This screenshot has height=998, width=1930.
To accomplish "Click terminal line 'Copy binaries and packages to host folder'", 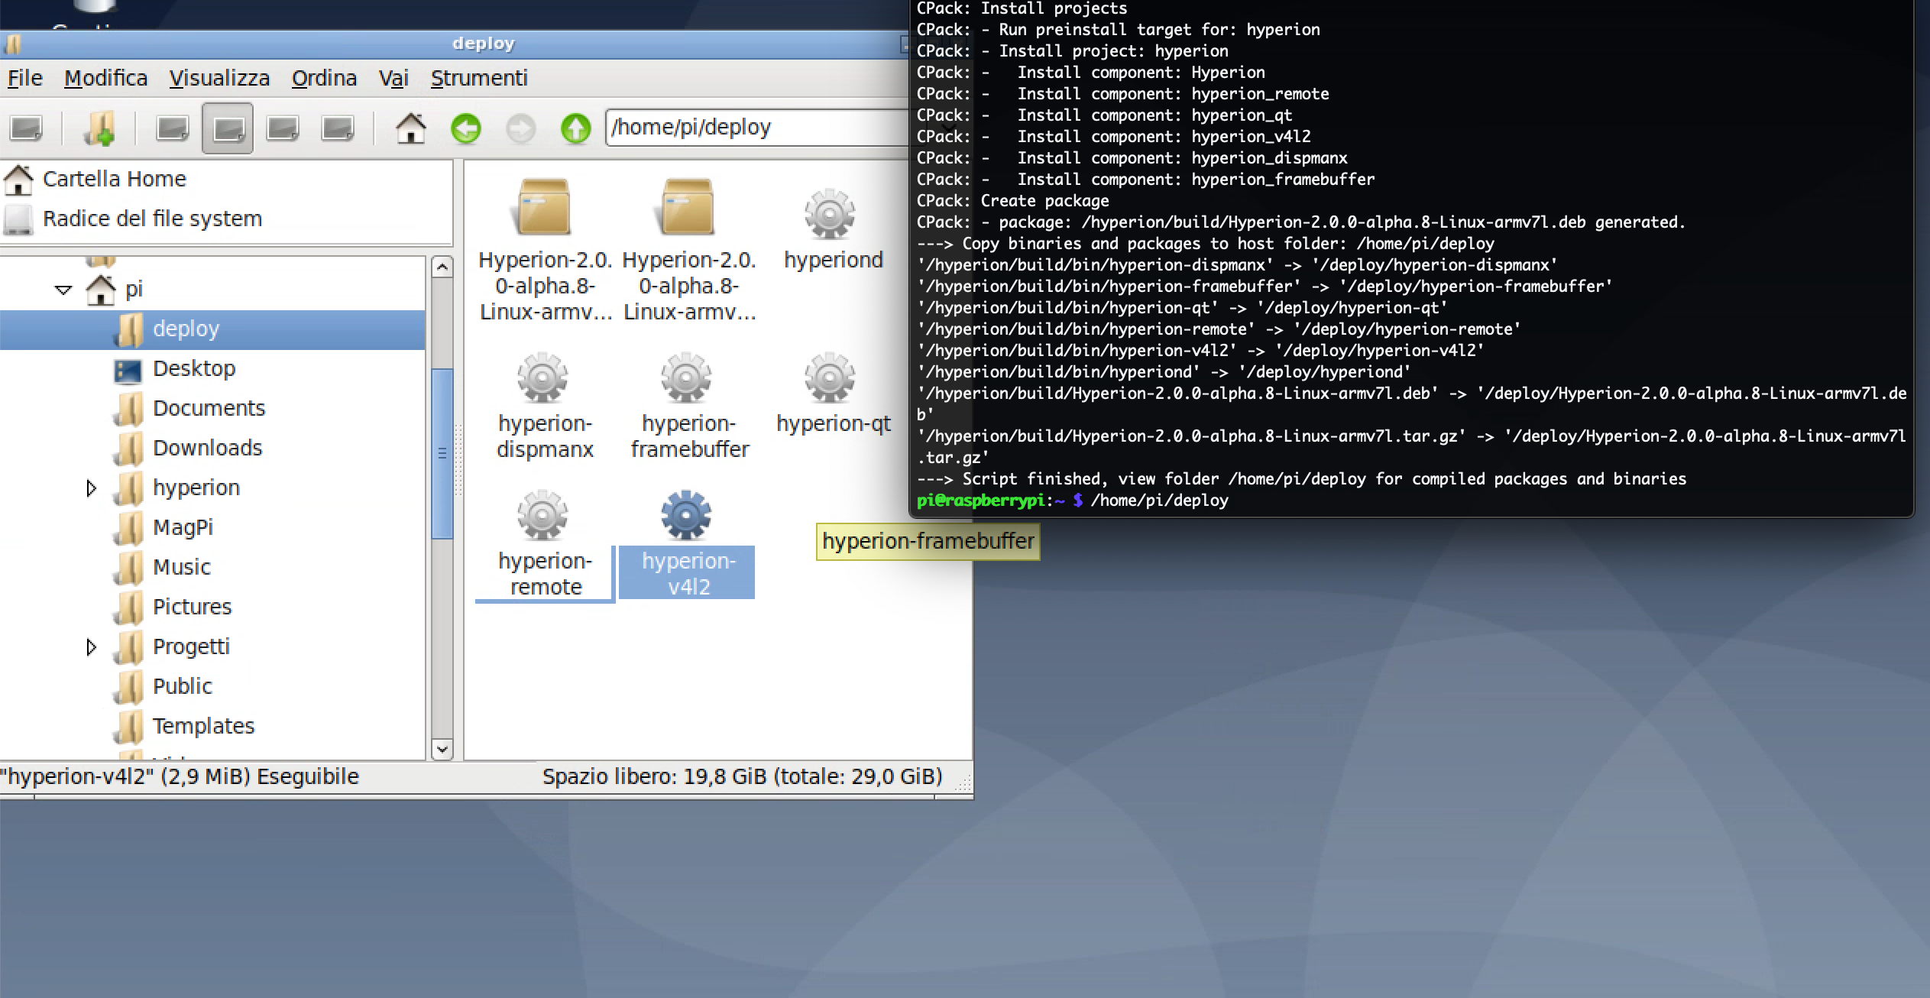I will (1205, 245).
